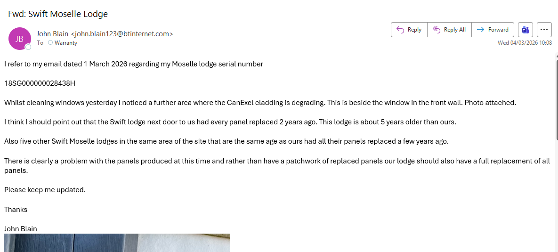
Task: Click the line Please keep me updated
Action: tap(45, 190)
